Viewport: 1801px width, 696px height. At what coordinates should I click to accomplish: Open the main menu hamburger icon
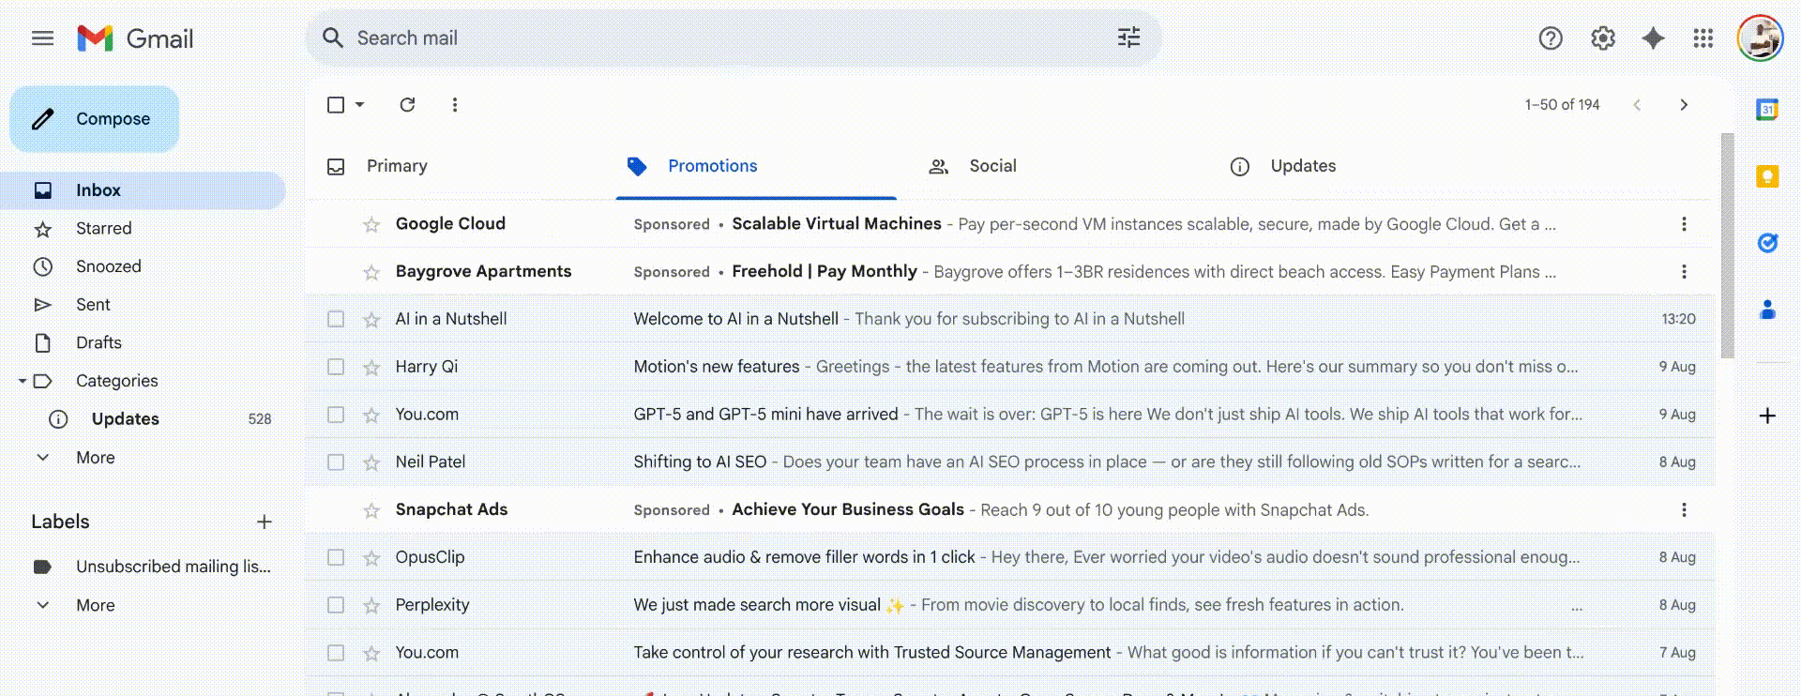point(42,38)
